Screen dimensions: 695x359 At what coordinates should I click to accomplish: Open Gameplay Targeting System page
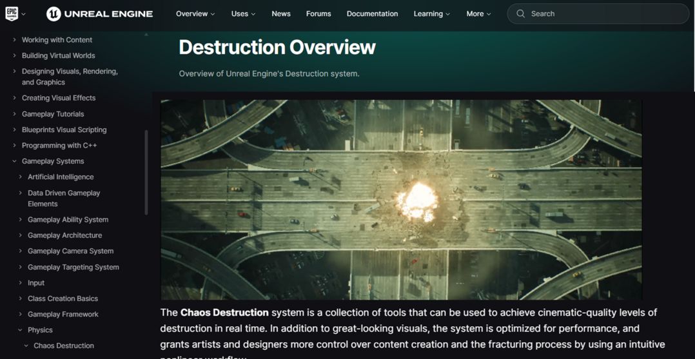(x=73, y=267)
